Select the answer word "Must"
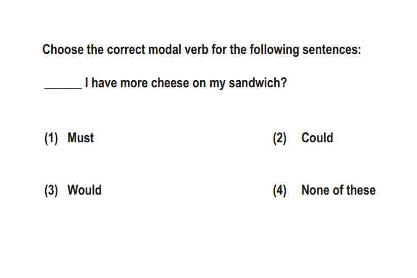 point(81,138)
